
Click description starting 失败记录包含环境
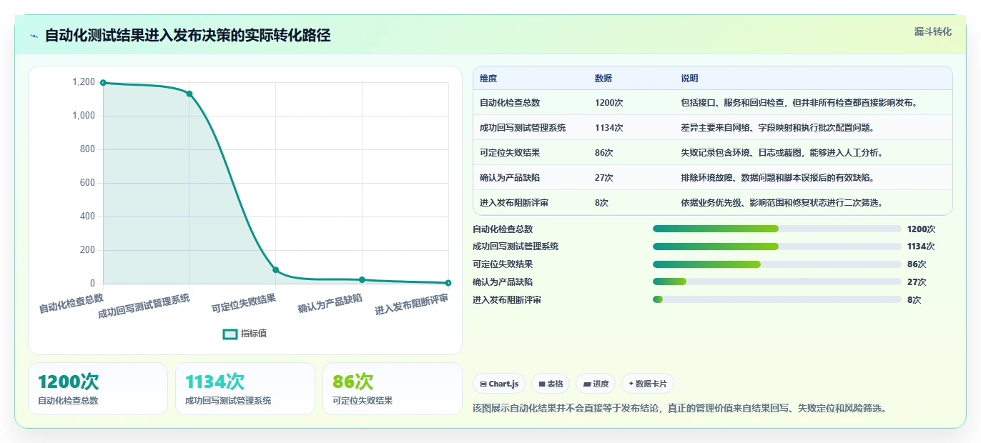point(782,153)
